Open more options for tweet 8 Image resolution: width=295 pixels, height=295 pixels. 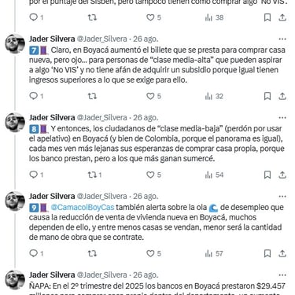pyautogui.click(x=282, y=118)
